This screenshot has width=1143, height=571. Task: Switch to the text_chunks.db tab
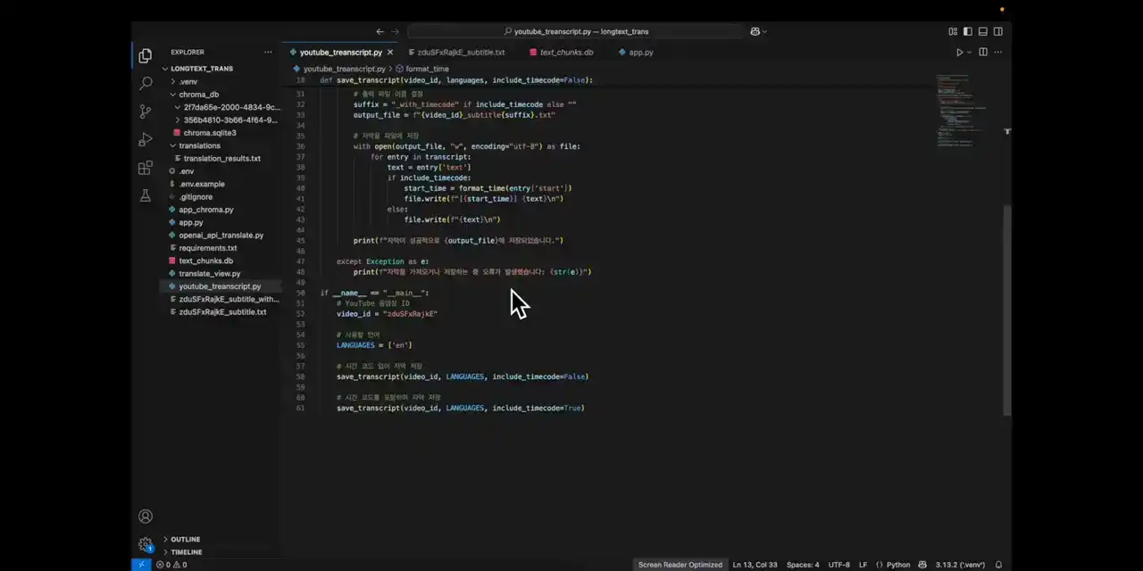(566, 53)
